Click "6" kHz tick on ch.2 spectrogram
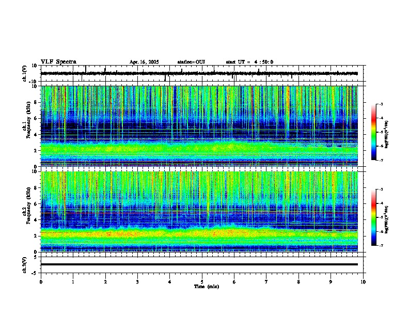Screen dimensions: 409x316 (36, 204)
